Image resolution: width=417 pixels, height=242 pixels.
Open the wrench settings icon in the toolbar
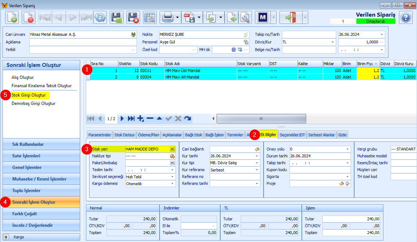[x=245, y=18]
